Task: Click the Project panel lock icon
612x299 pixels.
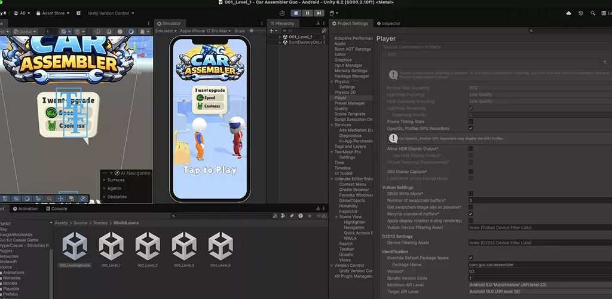Action: (318, 209)
